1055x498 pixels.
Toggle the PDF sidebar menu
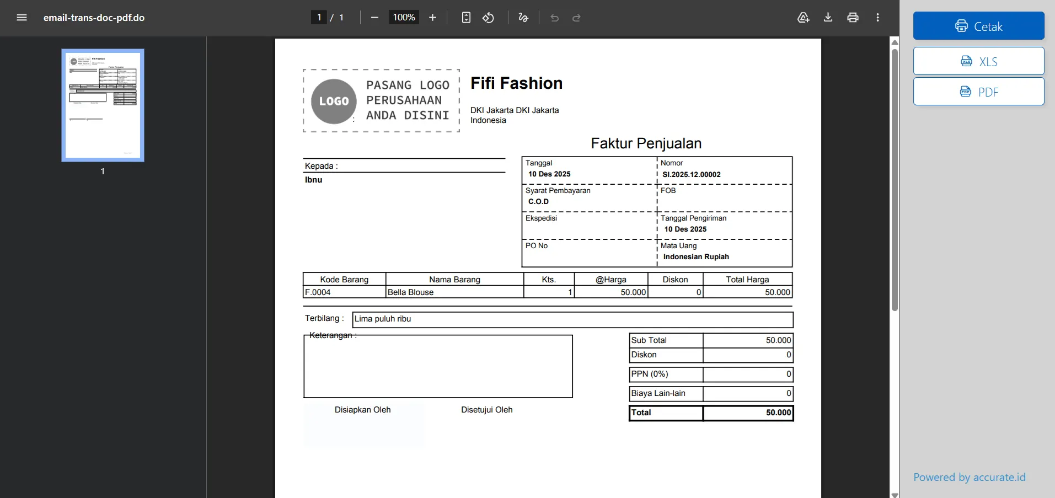click(x=22, y=18)
